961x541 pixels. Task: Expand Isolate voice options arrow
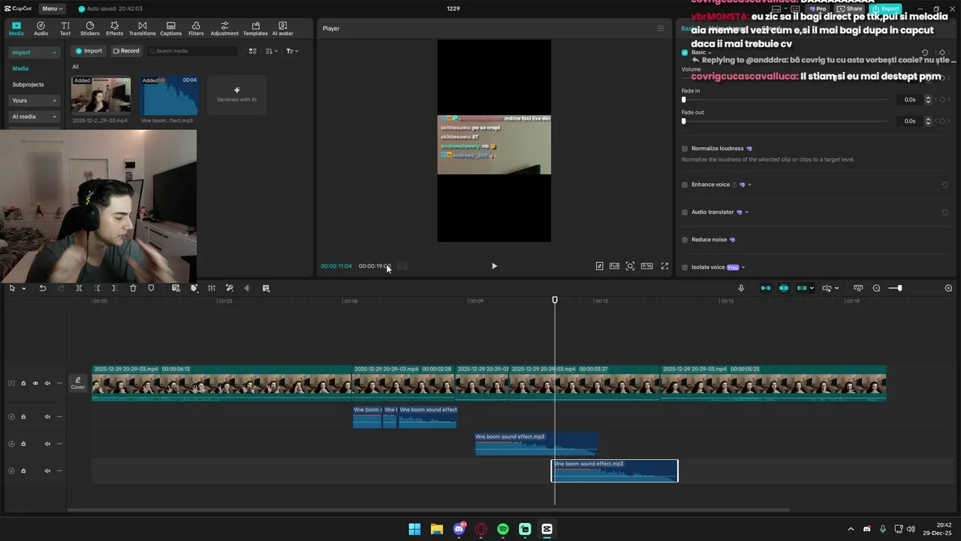point(743,267)
